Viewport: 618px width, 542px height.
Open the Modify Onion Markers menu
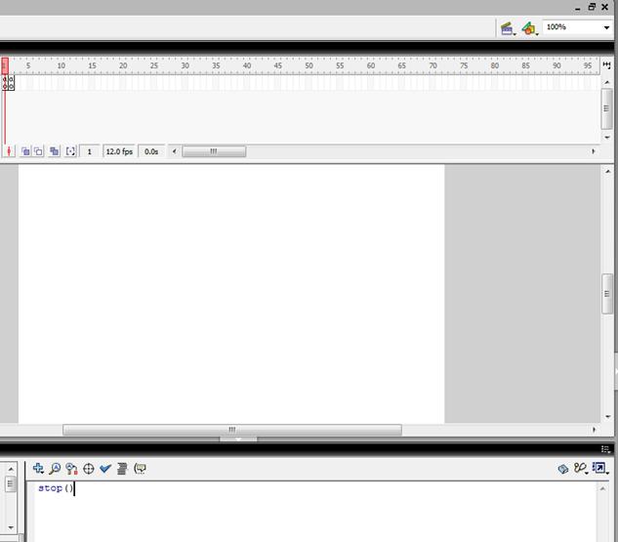coord(70,151)
